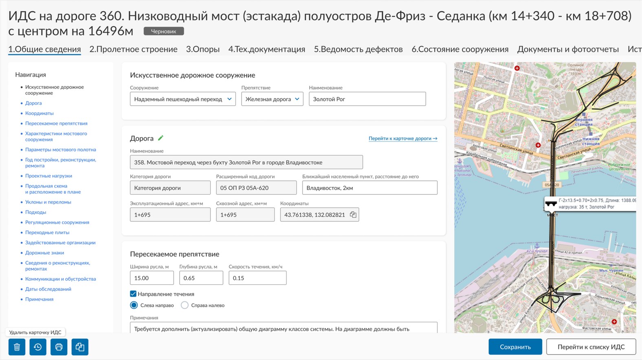Click the Сквозной адрес field
This screenshot has width=642, height=360.
pyautogui.click(x=245, y=214)
